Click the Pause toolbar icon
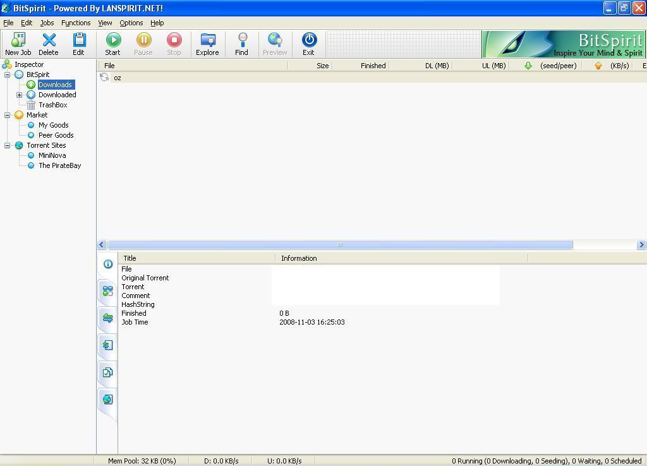 pos(143,40)
